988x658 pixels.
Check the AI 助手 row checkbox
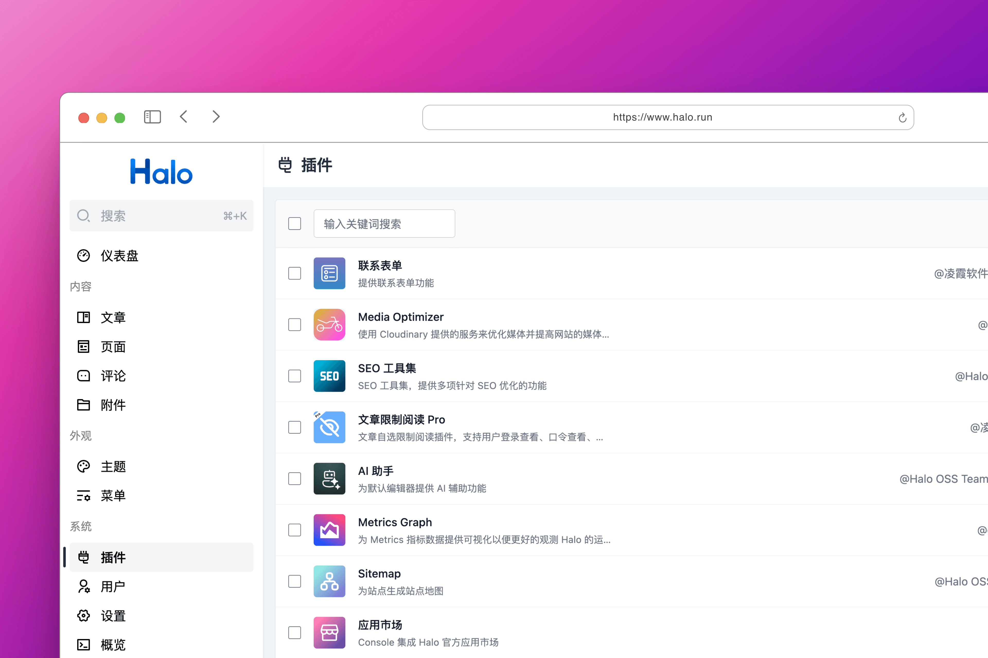click(x=294, y=478)
